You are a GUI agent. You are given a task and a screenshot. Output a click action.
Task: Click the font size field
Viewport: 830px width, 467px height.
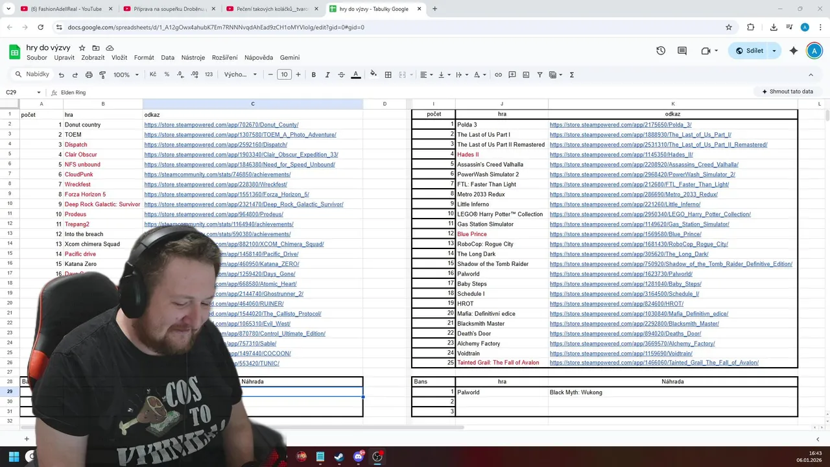point(285,75)
